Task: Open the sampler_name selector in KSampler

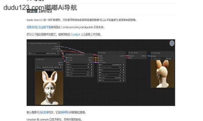Action: coord(111,75)
